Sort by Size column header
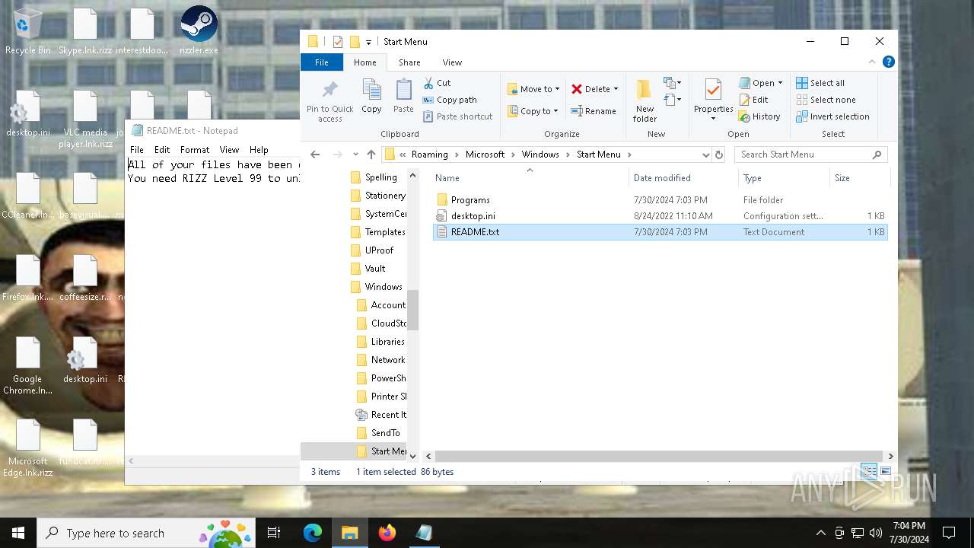 859,178
